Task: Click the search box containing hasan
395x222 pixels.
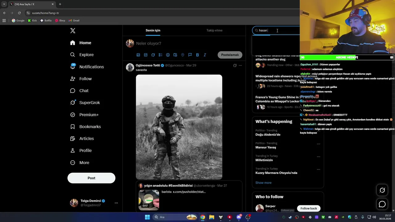Action: (276, 30)
